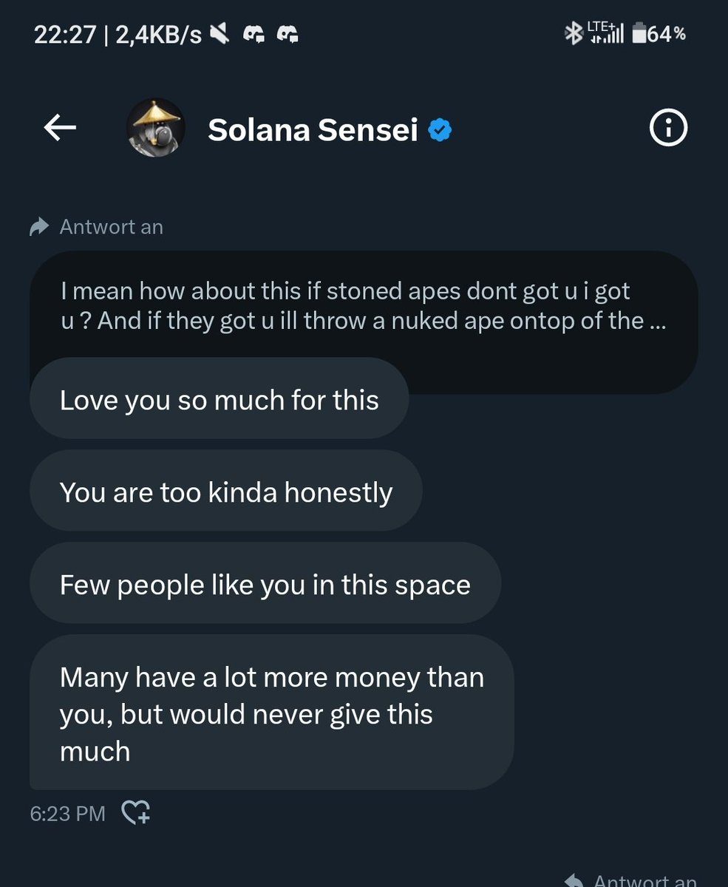Open Solana Sensei's profile picture
This screenshot has width=728, height=887.
(155, 127)
